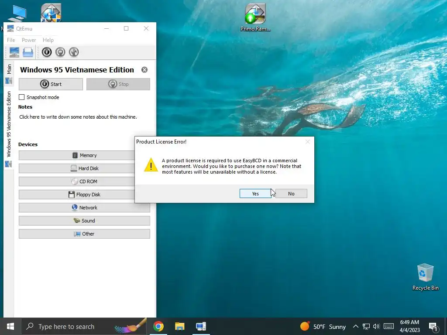Viewport: 447px width, 335px height.
Task: Expand the Other device section
Action: tap(84, 234)
